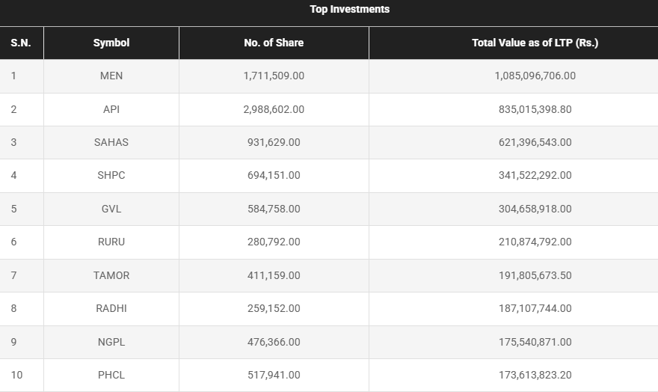Click MEN share count 1,711,509.00
The height and width of the screenshot is (392, 658).
tap(274, 76)
